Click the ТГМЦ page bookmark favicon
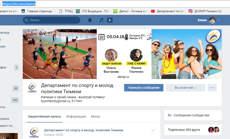Screen dimensions: 230x139 [x=61, y=11]
